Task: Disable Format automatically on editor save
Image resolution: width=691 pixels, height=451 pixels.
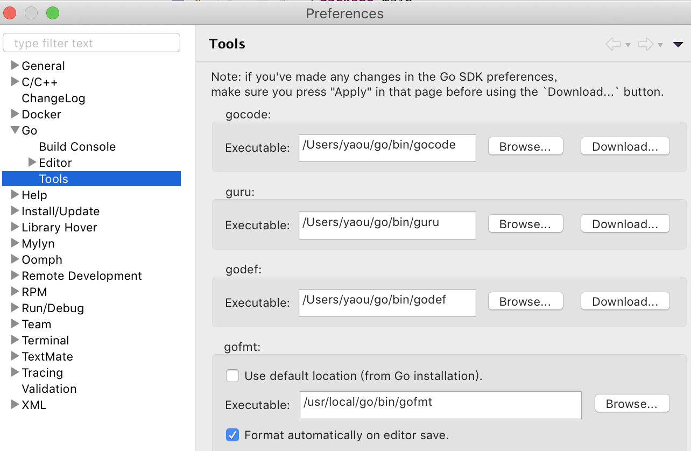Action: 232,435
